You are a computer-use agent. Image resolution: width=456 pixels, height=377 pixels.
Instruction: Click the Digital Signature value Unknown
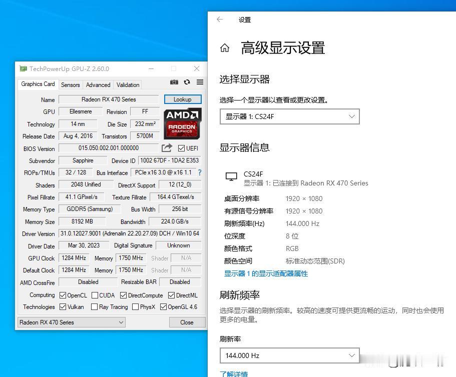pos(179,245)
